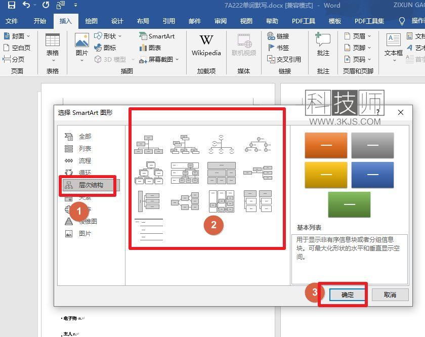The width and height of the screenshot is (425, 337).
Task: Close the SmartArt dialog with X
Action: (401, 112)
